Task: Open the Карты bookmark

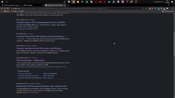Action: pos(21,11)
